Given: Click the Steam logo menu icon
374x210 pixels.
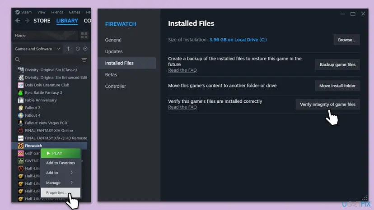Looking at the screenshot, I should click(x=18, y=12).
